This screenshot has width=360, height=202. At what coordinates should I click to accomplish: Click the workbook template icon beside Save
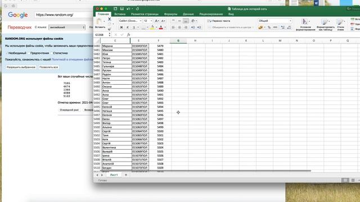coord(115,9)
